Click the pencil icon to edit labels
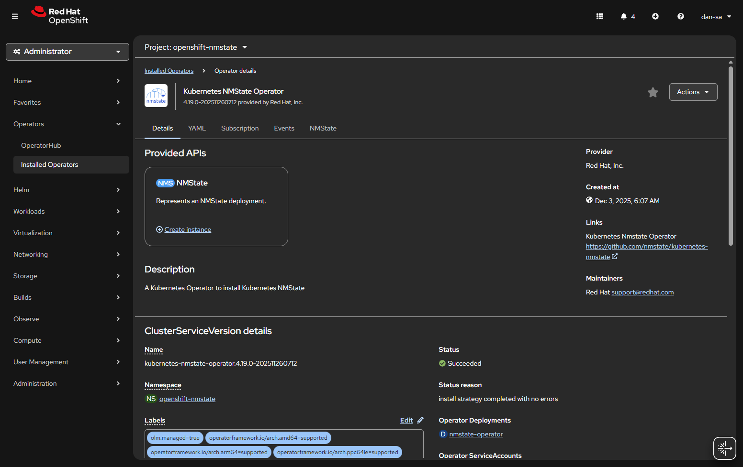 420,420
